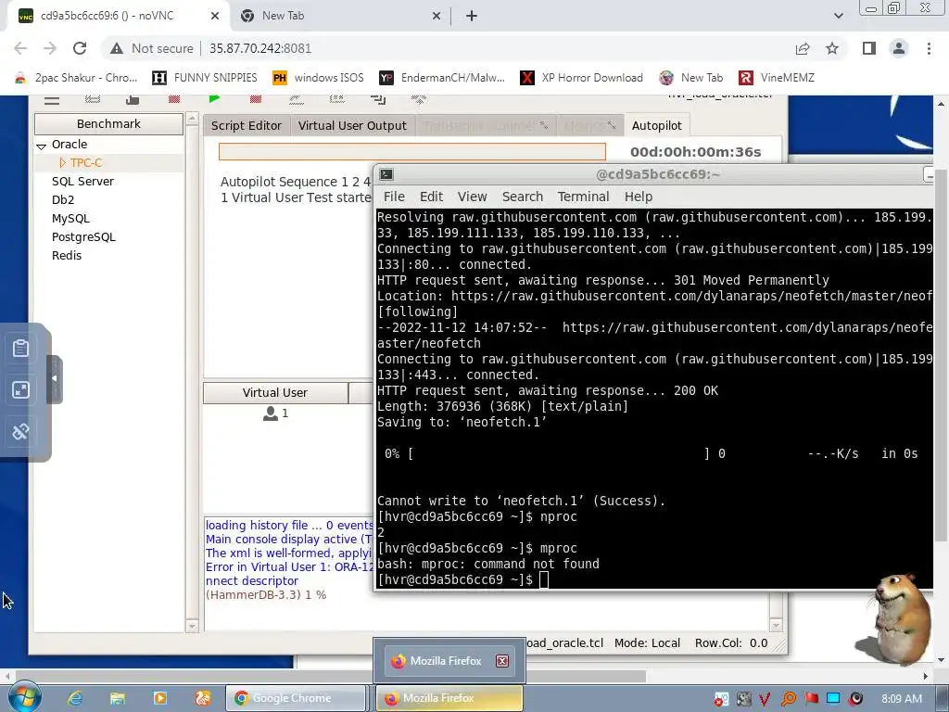Click the Mozilla Firefox preview thumbnail
This screenshot has width=949, height=712.
tap(449, 660)
